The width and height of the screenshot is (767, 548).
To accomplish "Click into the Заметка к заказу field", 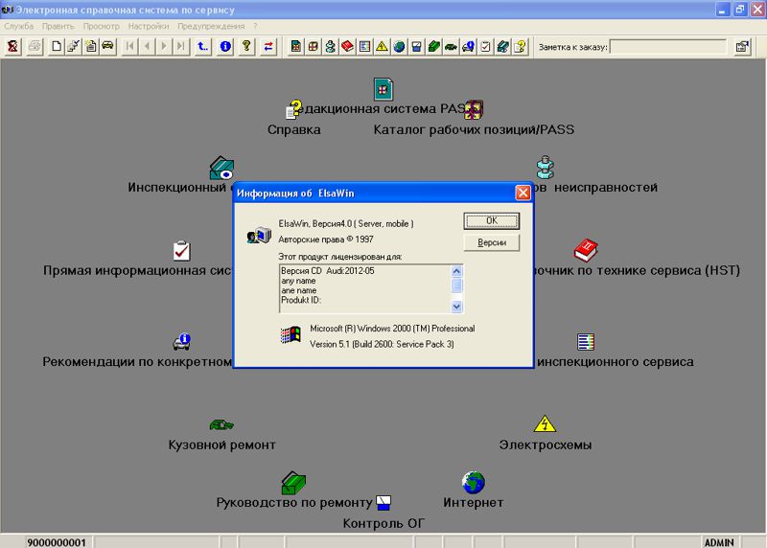I will [668, 47].
